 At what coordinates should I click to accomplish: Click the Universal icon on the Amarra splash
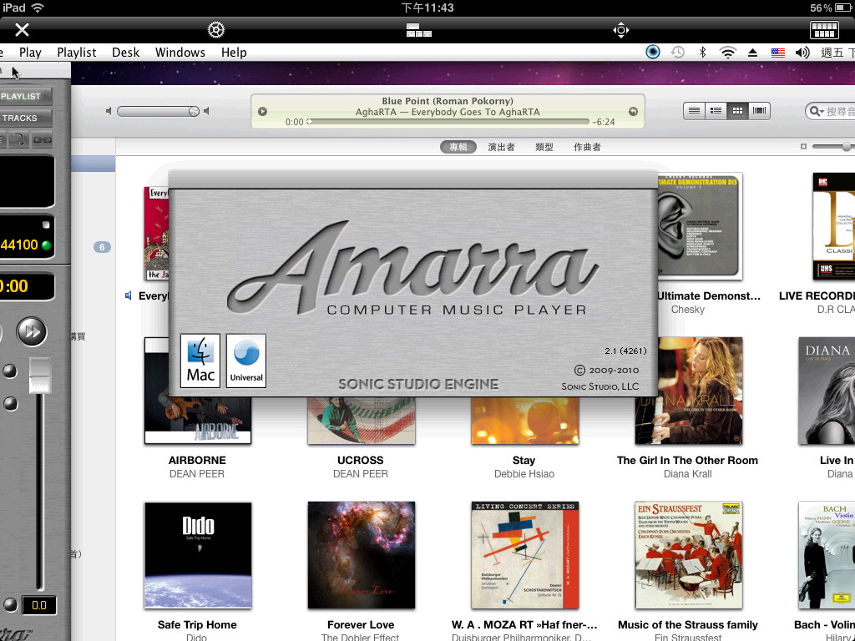pyautogui.click(x=246, y=361)
